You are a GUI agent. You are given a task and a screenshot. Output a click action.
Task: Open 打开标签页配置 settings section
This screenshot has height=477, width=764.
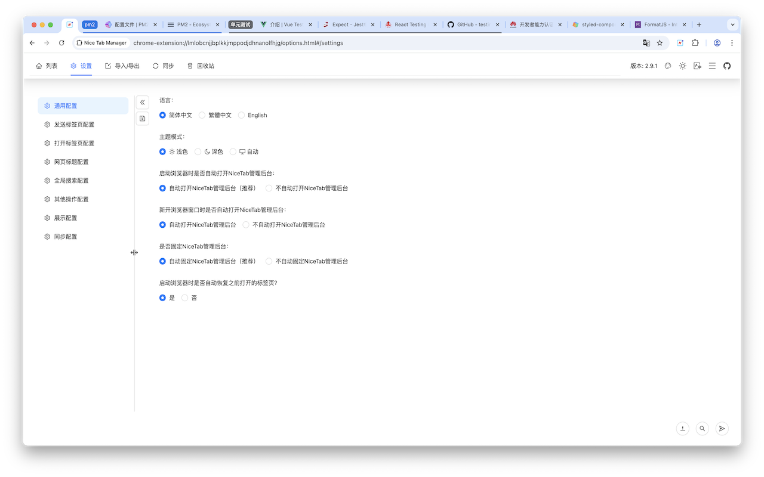(83, 143)
